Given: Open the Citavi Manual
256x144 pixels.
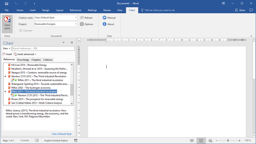Looking at the screenshot, I should (x=109, y=18).
